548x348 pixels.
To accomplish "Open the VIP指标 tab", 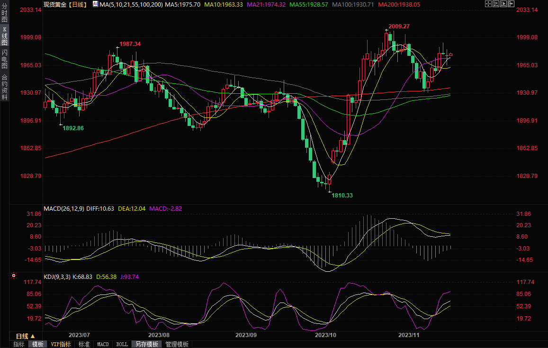I will (x=61, y=344).
